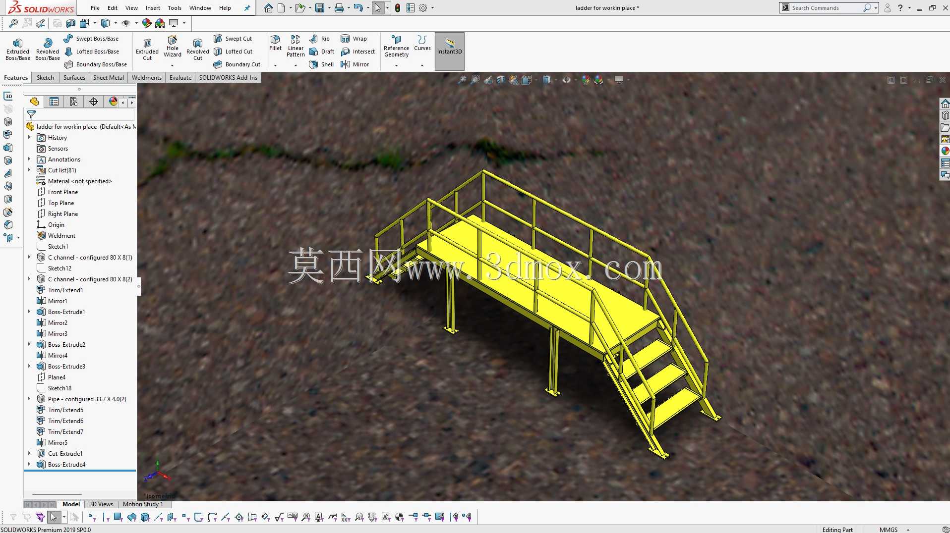Open the Sheet Metal tab
Screen dimensions: 950x533
pyautogui.click(x=109, y=78)
